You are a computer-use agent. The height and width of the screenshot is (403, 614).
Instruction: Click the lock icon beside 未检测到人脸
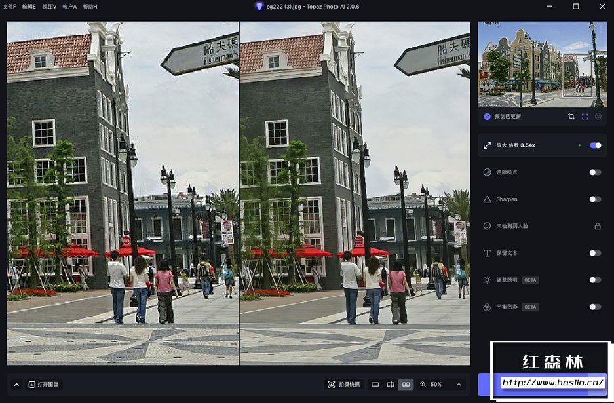[x=598, y=226]
